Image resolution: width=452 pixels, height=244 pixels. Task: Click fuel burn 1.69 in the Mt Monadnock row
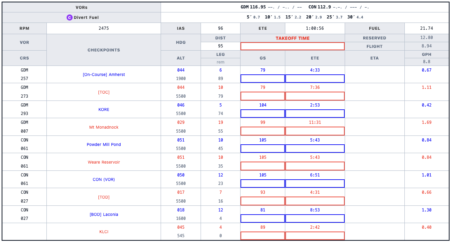[x=427, y=123]
